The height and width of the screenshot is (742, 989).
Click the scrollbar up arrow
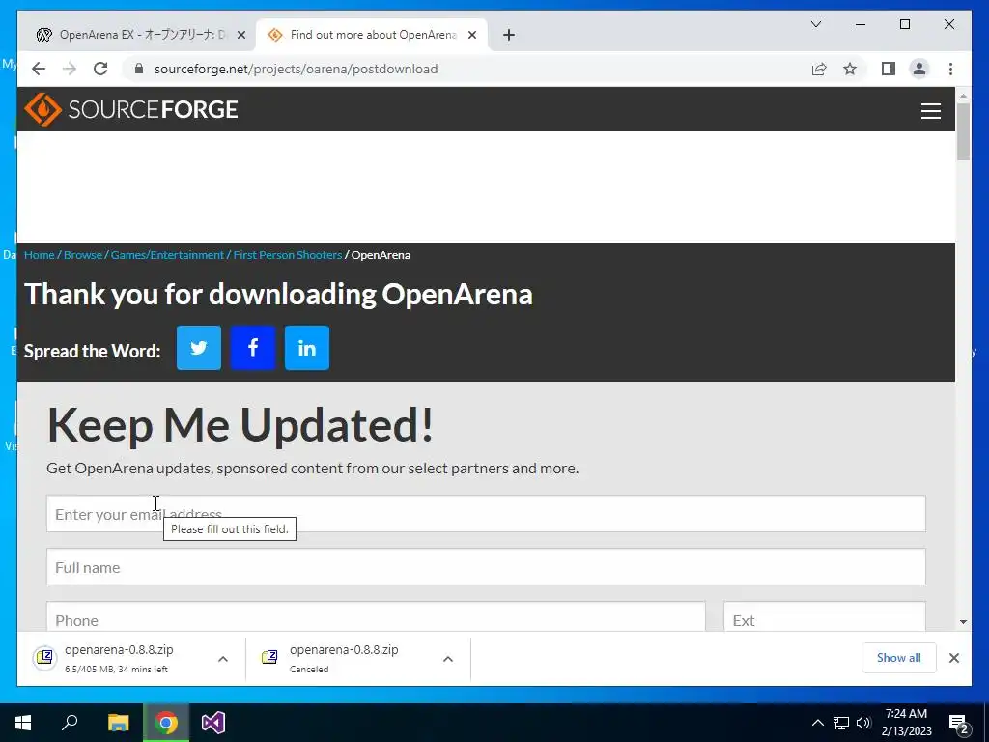click(963, 96)
